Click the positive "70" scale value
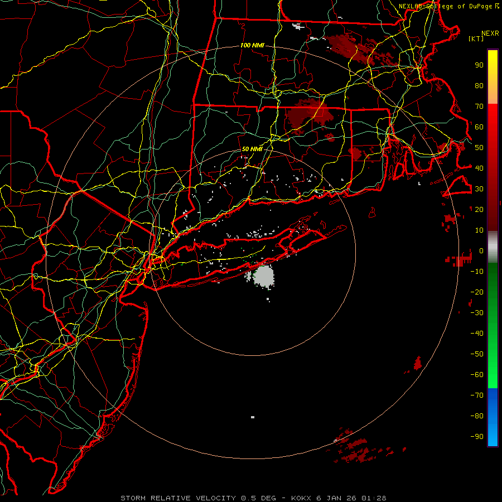 tap(479, 107)
